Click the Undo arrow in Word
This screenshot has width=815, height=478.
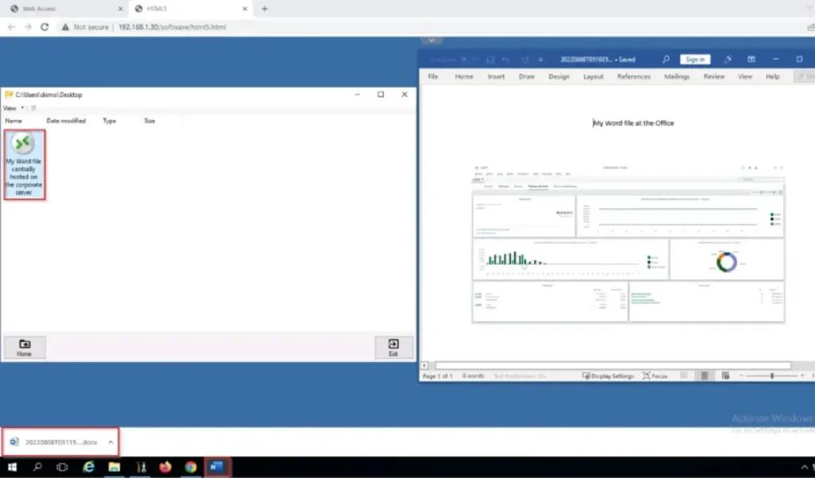coord(505,60)
